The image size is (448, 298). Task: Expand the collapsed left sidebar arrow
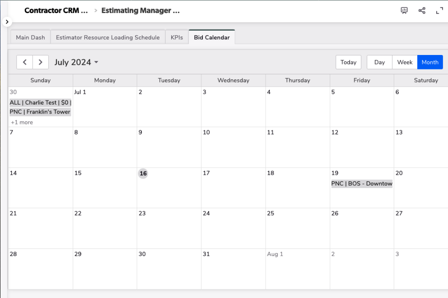click(x=7, y=22)
